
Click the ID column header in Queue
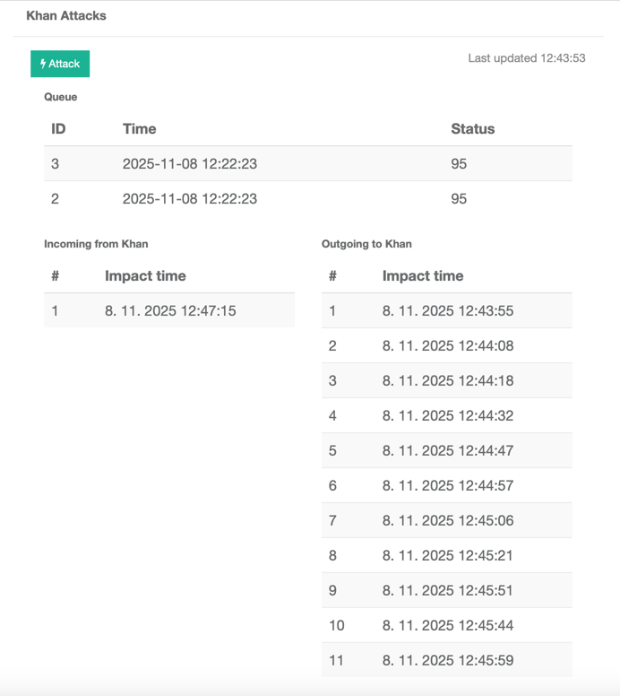58,129
